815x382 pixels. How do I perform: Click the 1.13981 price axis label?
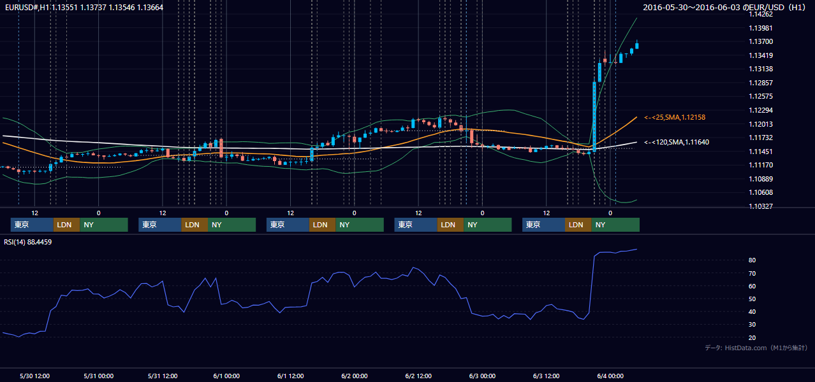[x=761, y=28]
